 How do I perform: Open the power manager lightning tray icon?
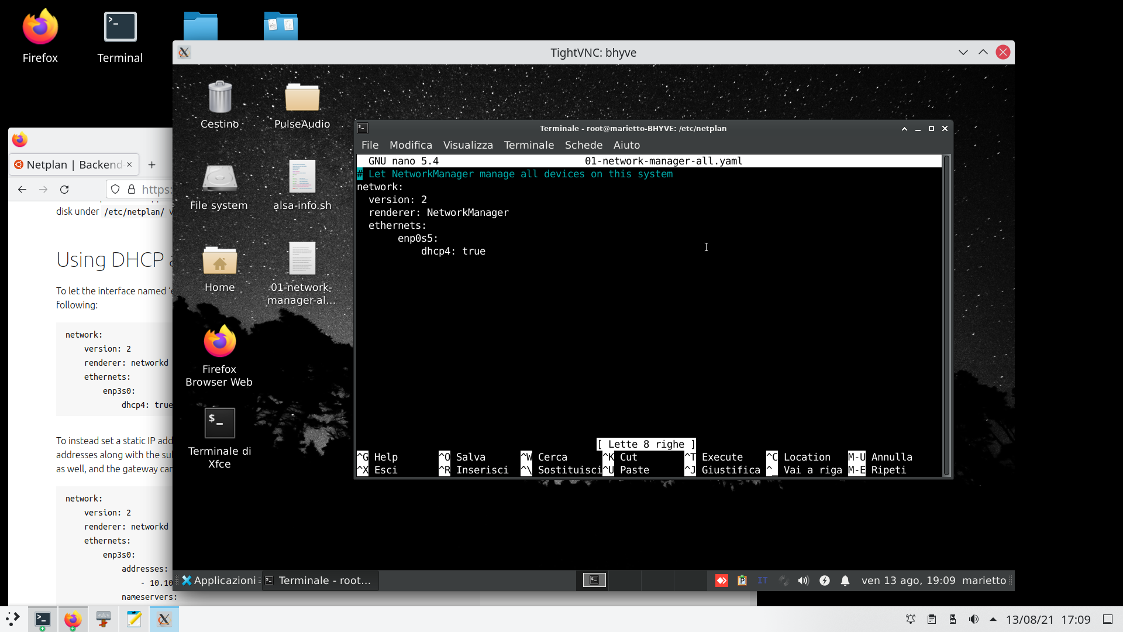[x=825, y=581]
